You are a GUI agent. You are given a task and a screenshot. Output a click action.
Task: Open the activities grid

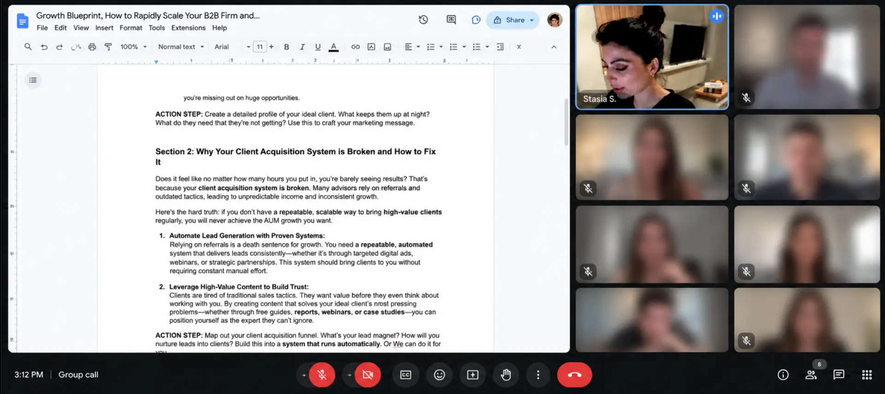tap(867, 375)
